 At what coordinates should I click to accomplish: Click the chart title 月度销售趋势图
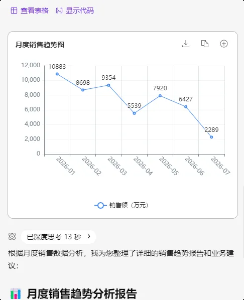40,45
